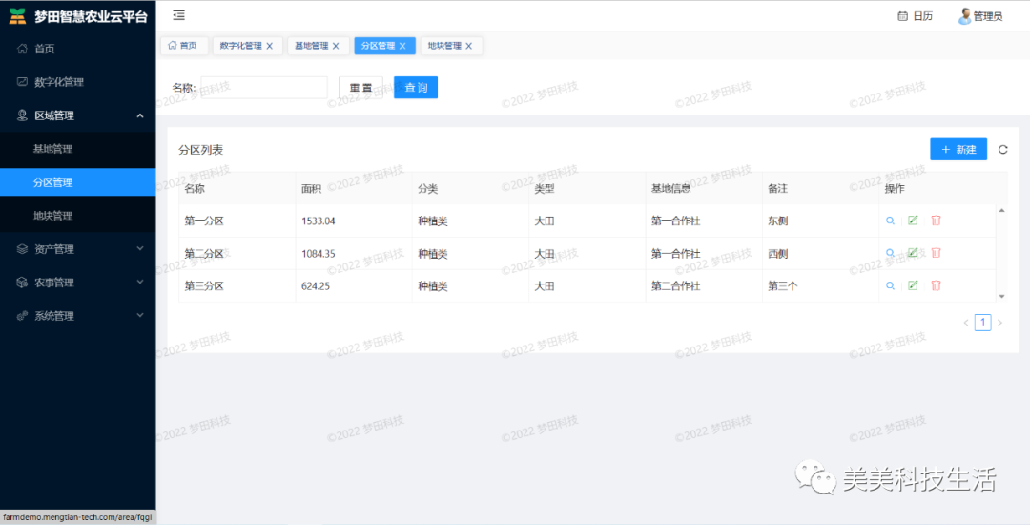Delete the 第二分区 row
1030x525 pixels.
tap(937, 252)
